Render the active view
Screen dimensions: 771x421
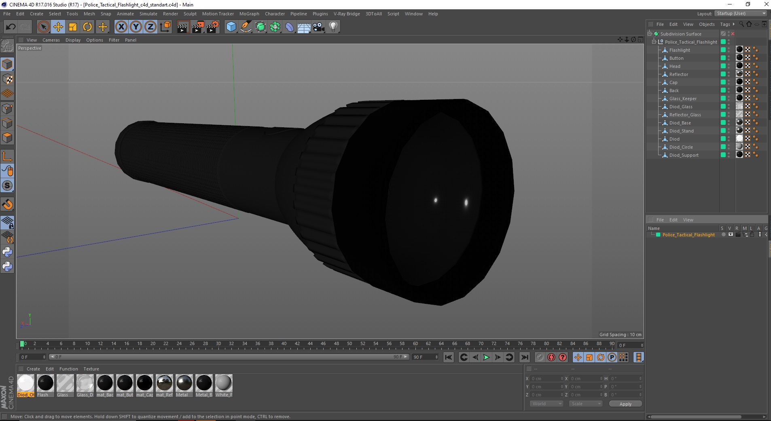pyautogui.click(x=183, y=27)
